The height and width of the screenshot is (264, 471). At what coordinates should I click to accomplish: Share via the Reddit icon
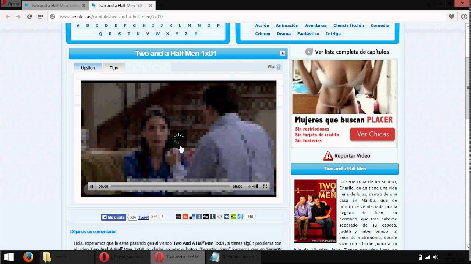tap(220, 217)
